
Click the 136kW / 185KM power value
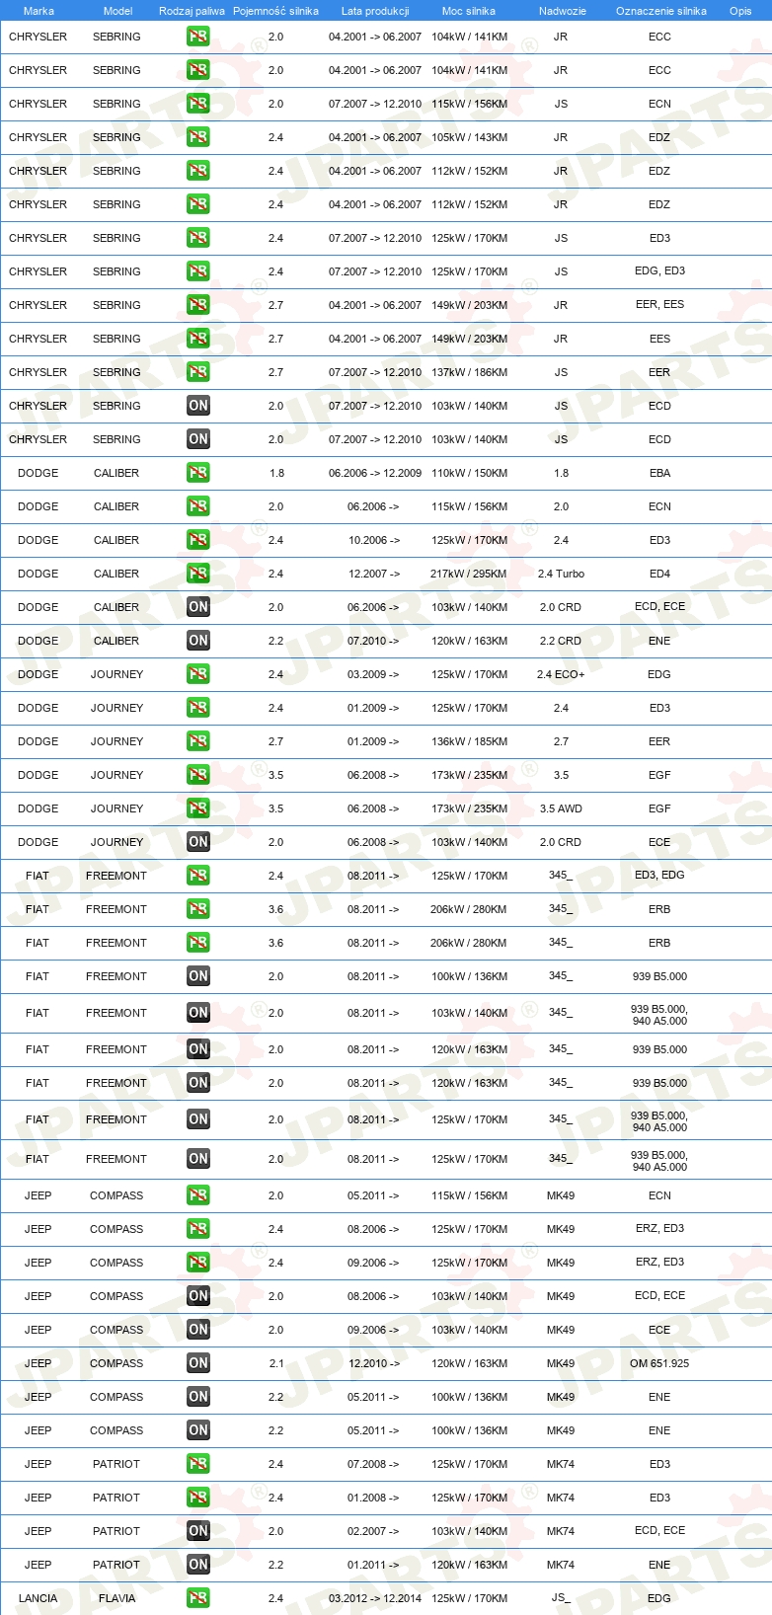[469, 741]
